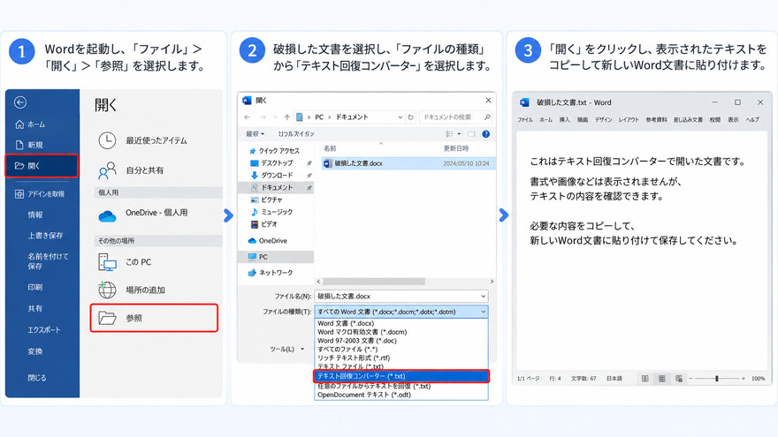This screenshot has width=778, height=437.
Task: Select ダウンロード in the navigation tree
Action: pos(271,176)
